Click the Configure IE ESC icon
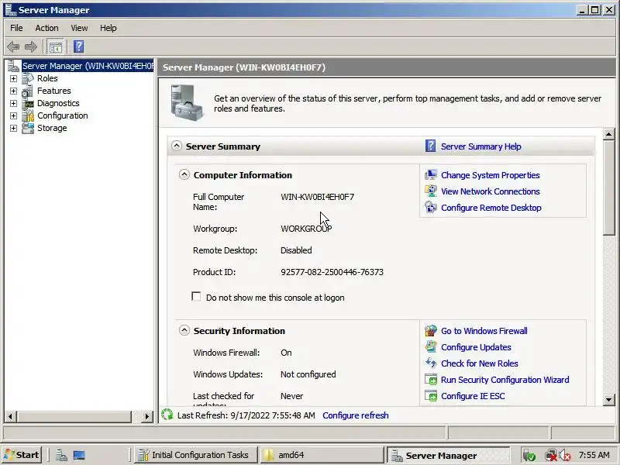 click(x=431, y=396)
